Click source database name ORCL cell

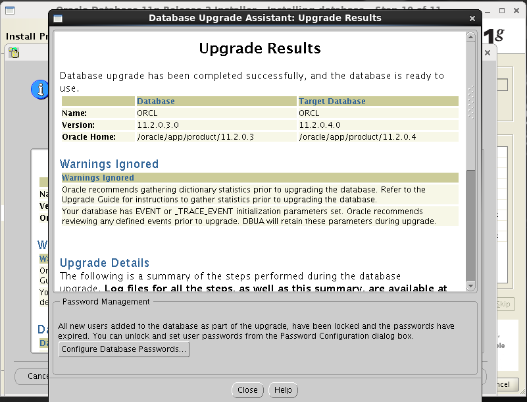tap(216, 113)
